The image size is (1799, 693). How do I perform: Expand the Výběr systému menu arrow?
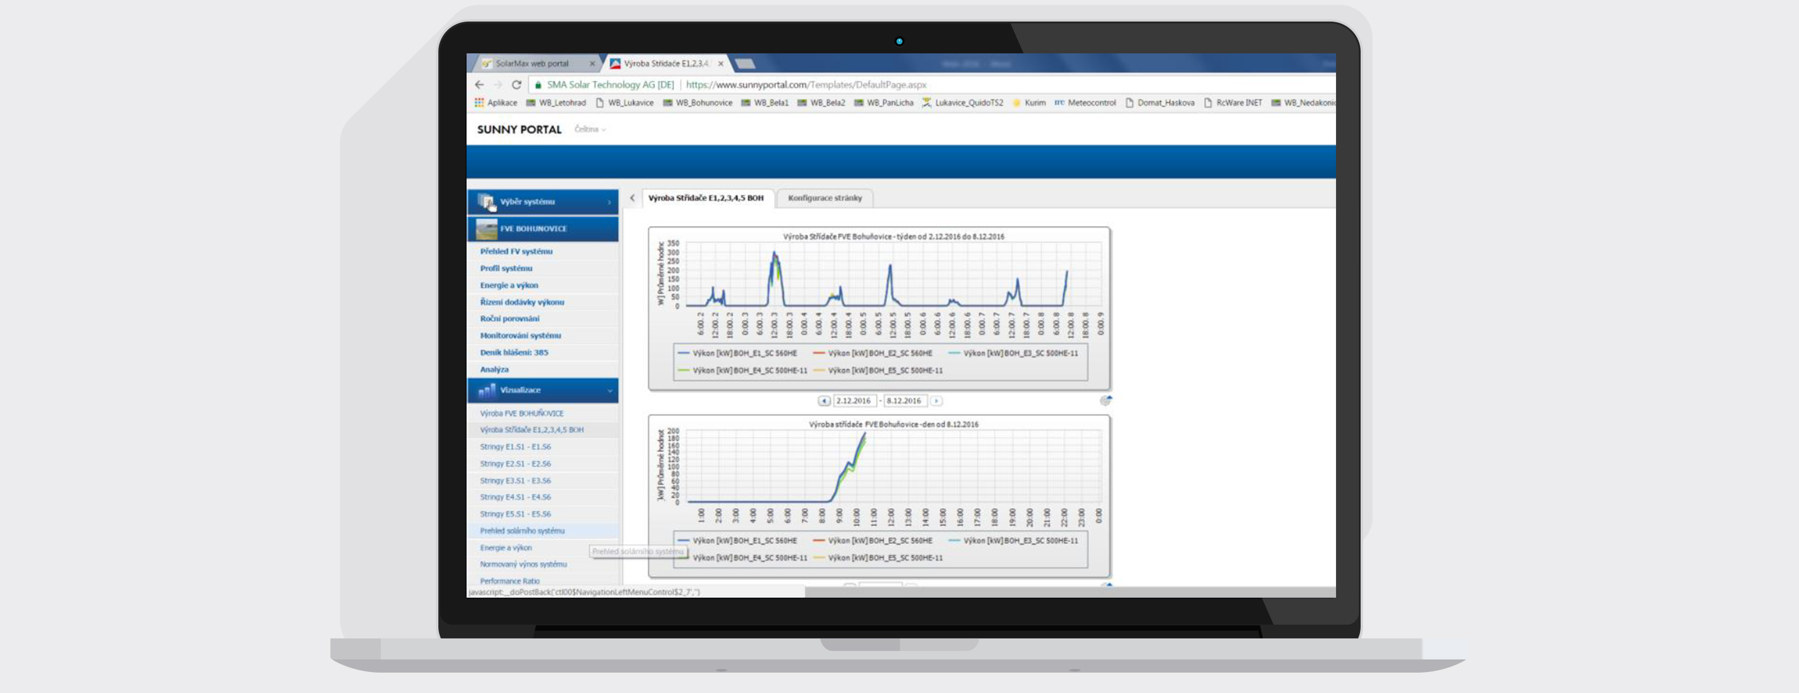609,201
